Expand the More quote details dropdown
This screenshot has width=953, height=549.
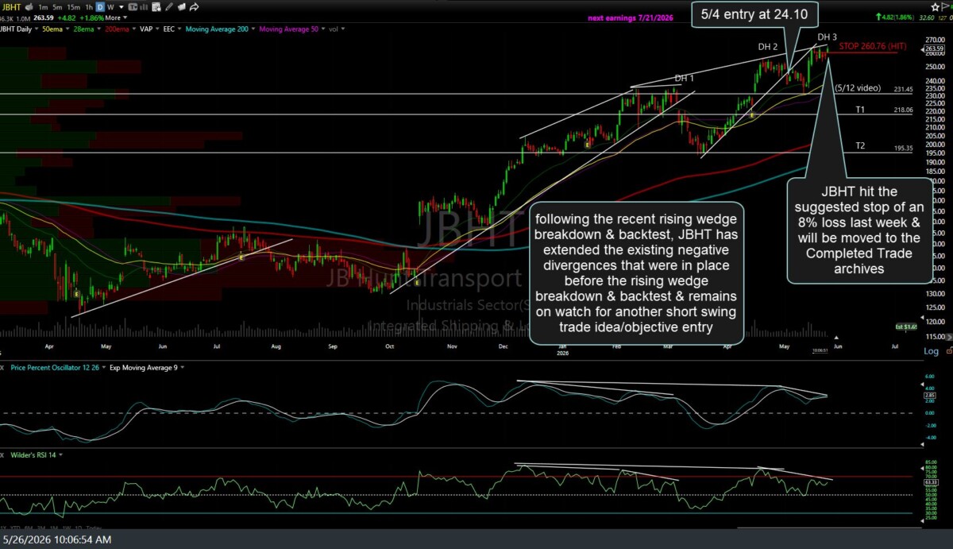pyautogui.click(x=116, y=17)
